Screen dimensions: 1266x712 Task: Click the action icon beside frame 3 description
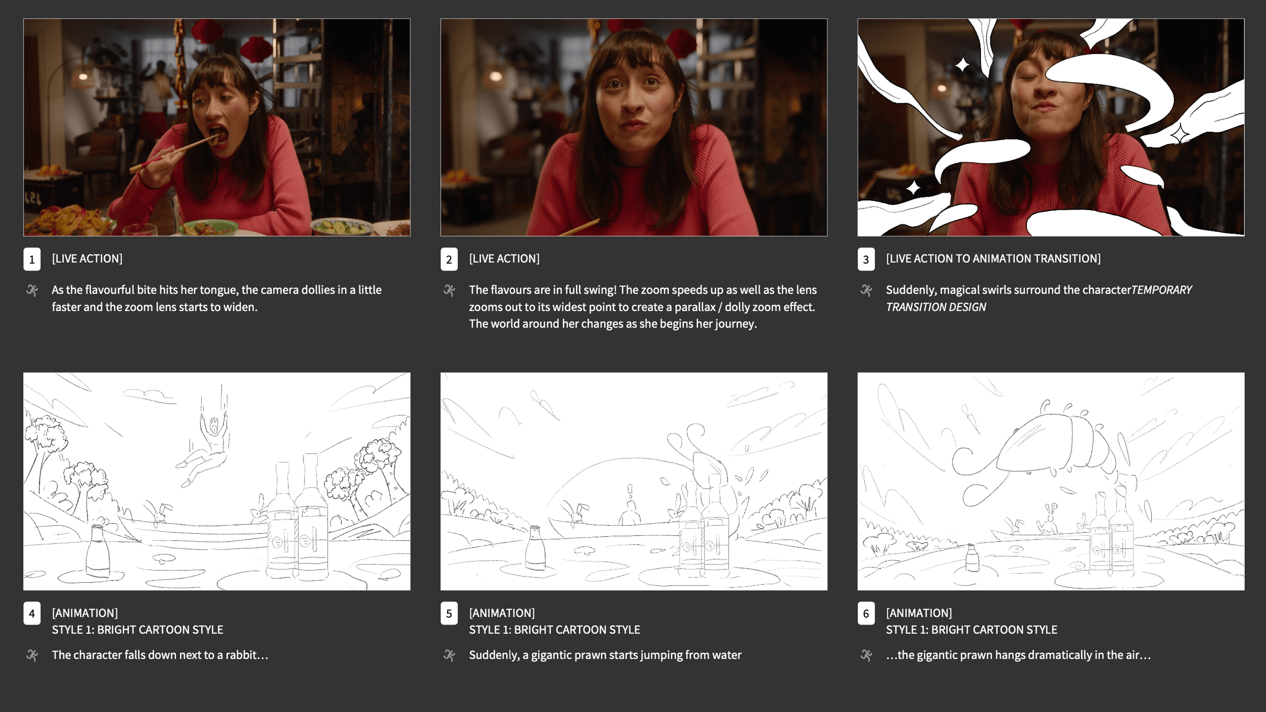(x=866, y=290)
